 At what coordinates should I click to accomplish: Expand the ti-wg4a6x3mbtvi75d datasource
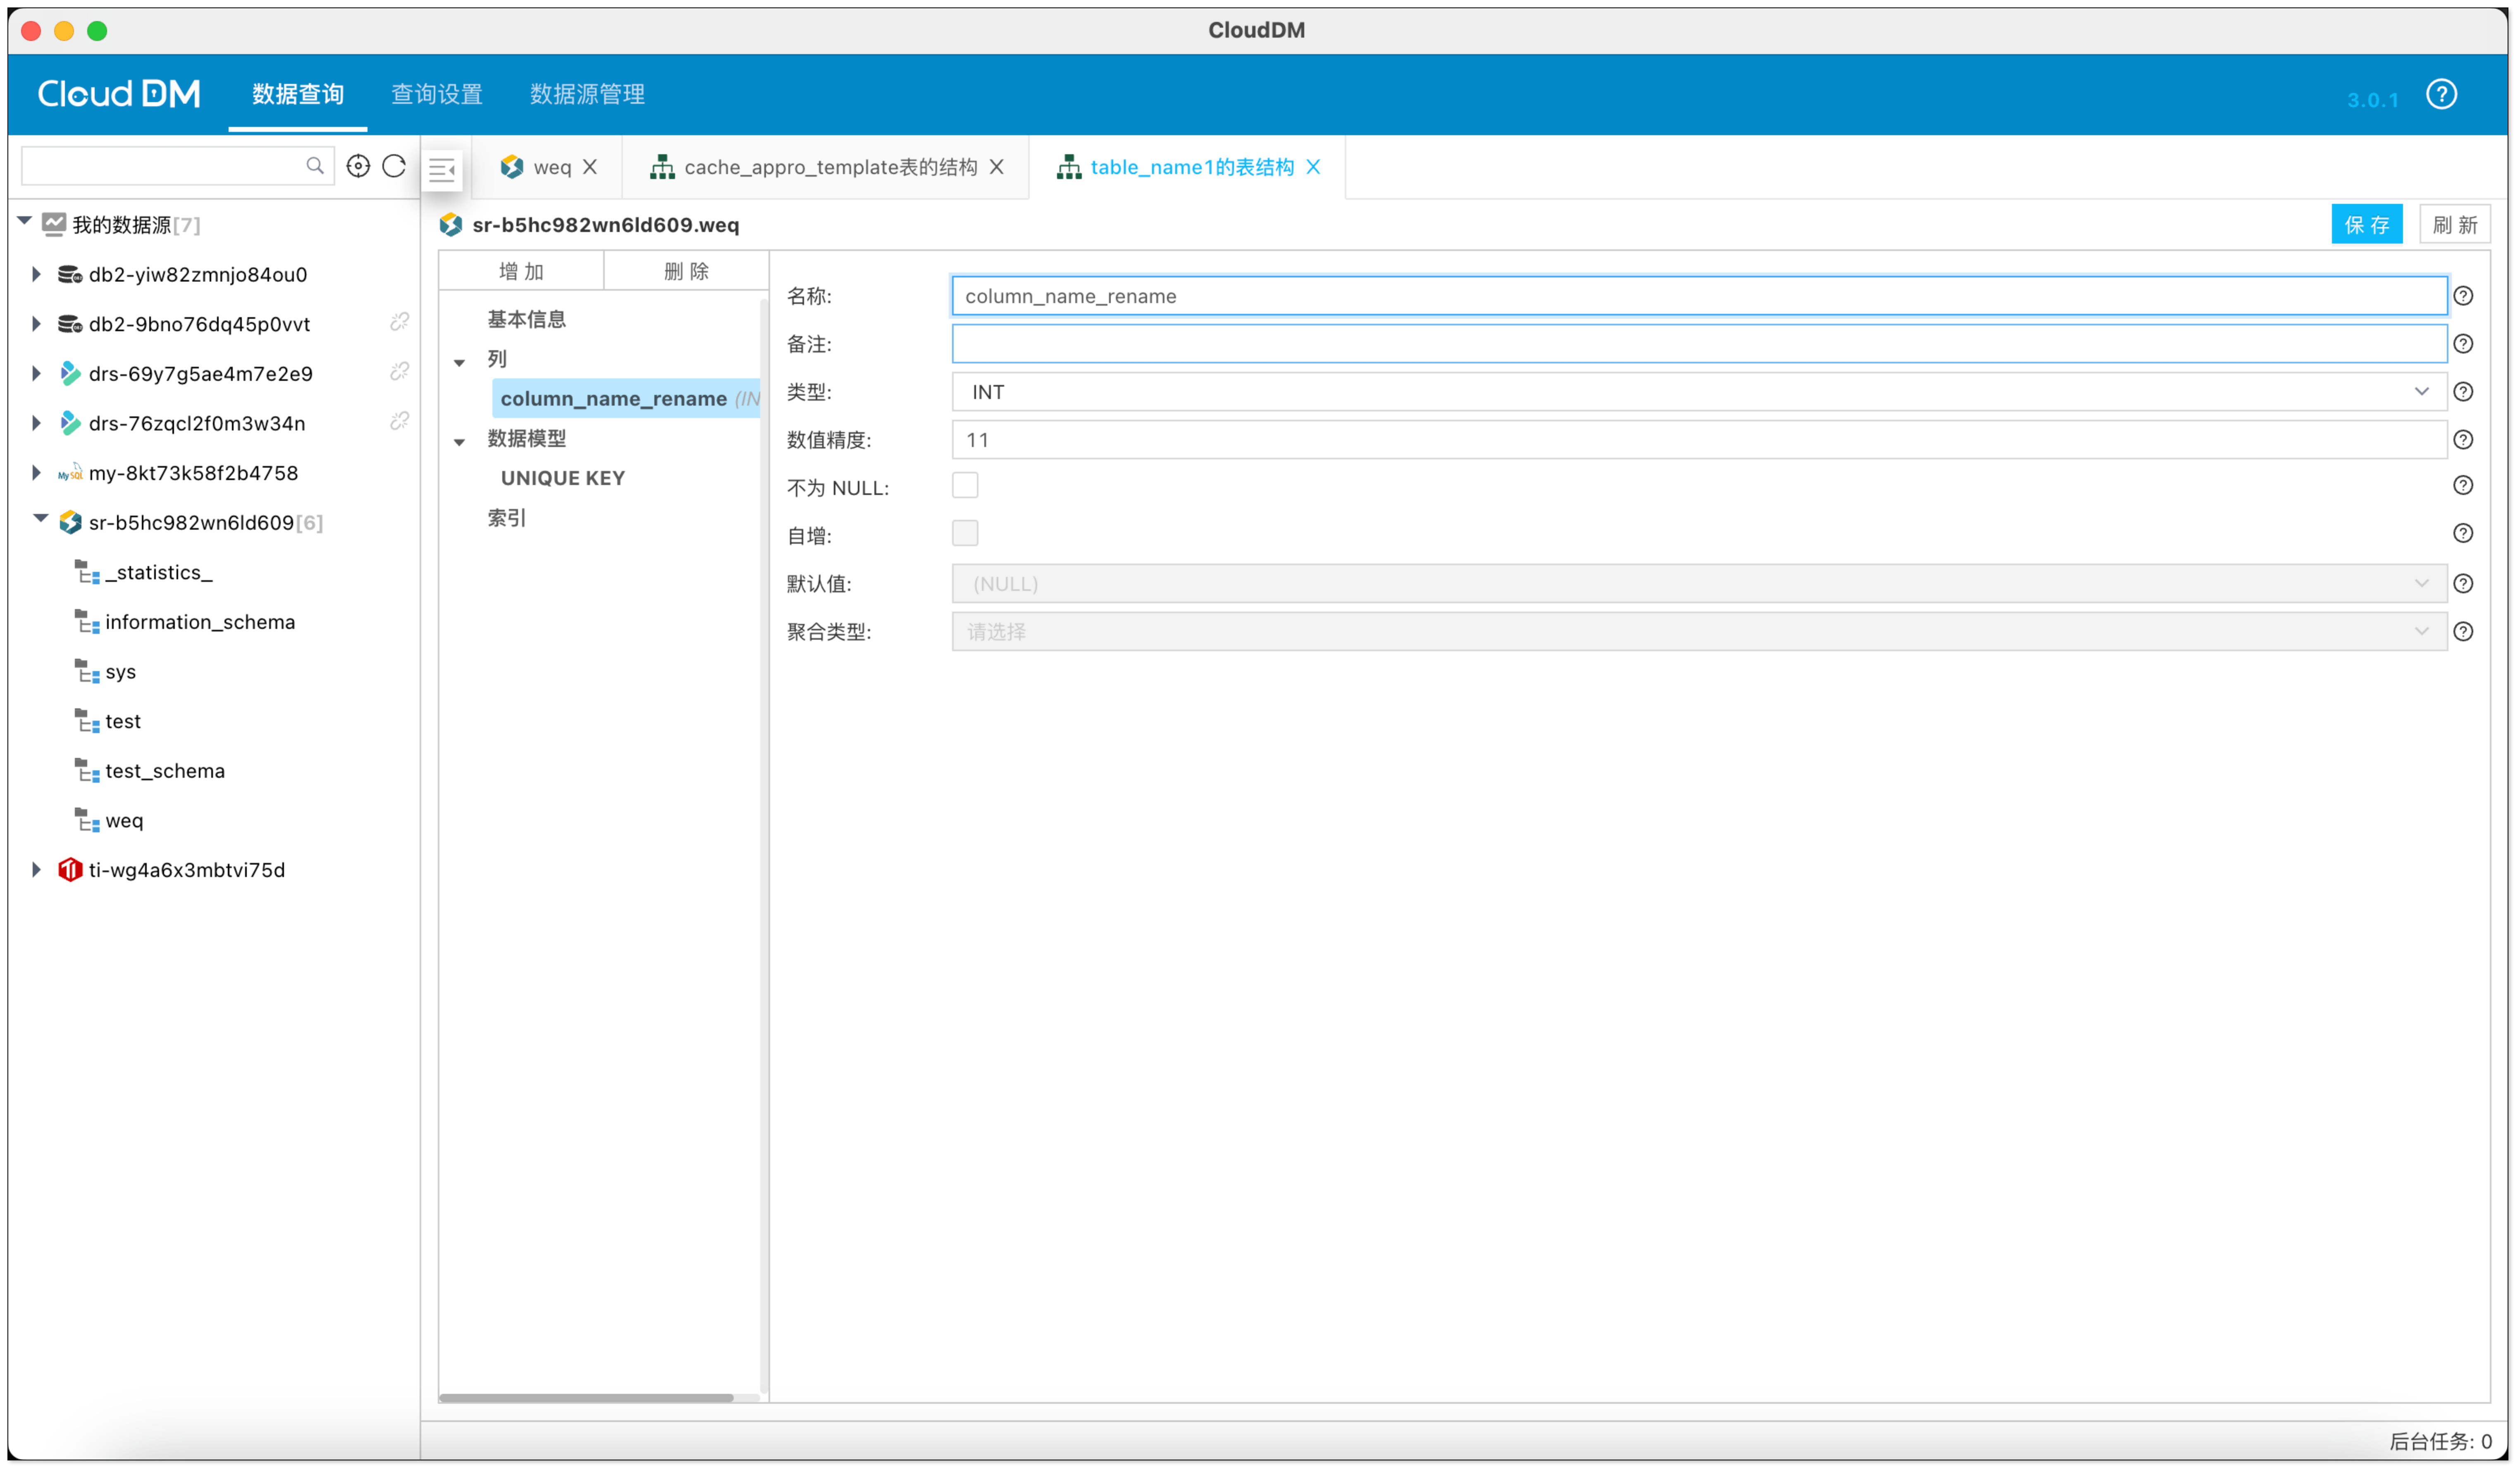(x=36, y=870)
